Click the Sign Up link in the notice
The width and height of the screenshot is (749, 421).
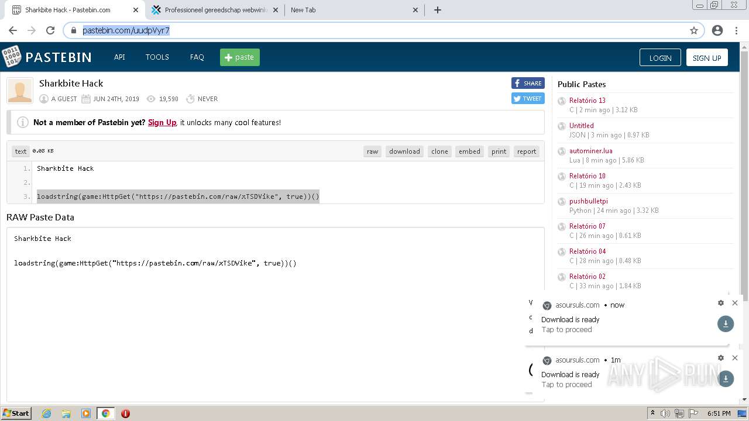[x=162, y=122]
